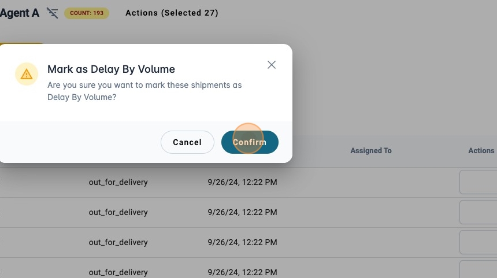Cancel the Delay By Volume dialog
Screen dimensions: 497x278
coord(187,142)
